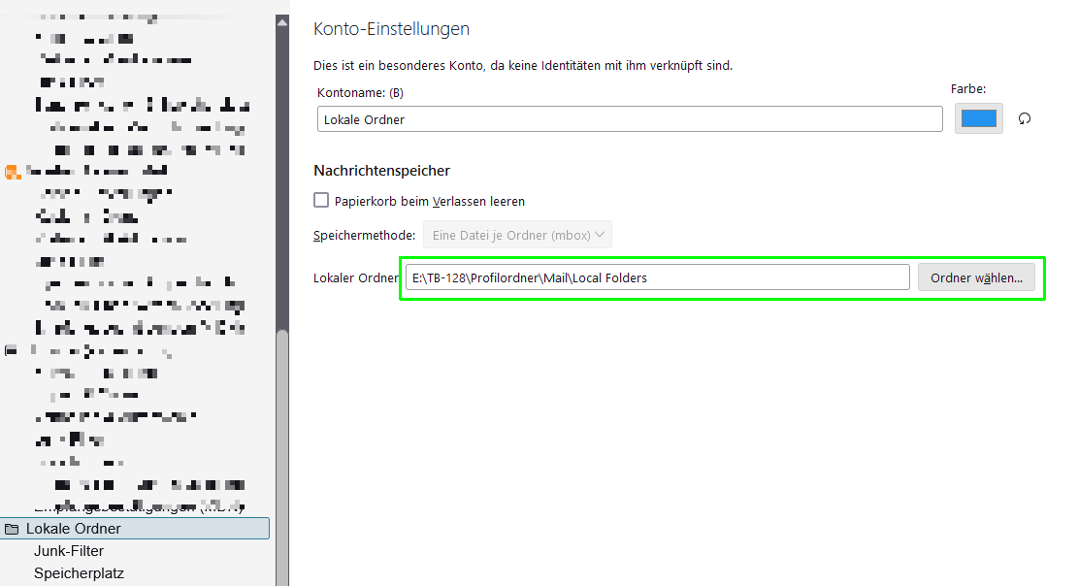Screen dimensions: 1078x586
Task: Open the blue Farbe color swatch
Action: (x=978, y=118)
